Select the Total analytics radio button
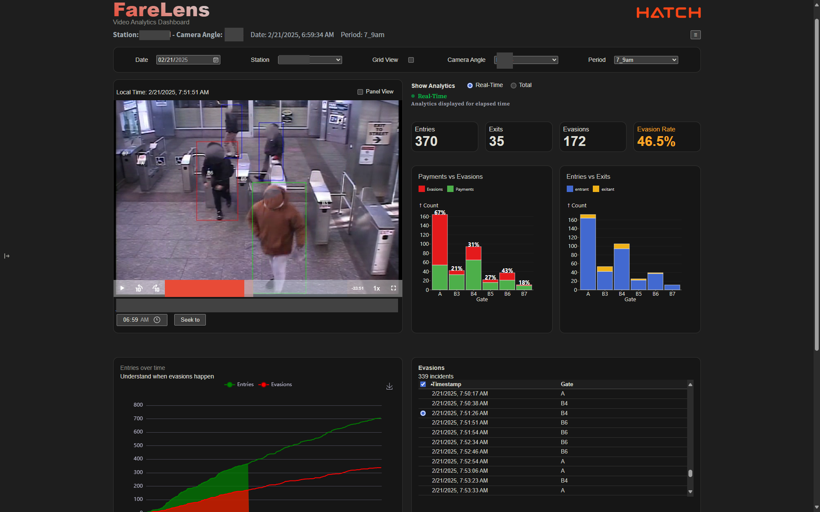 point(513,85)
